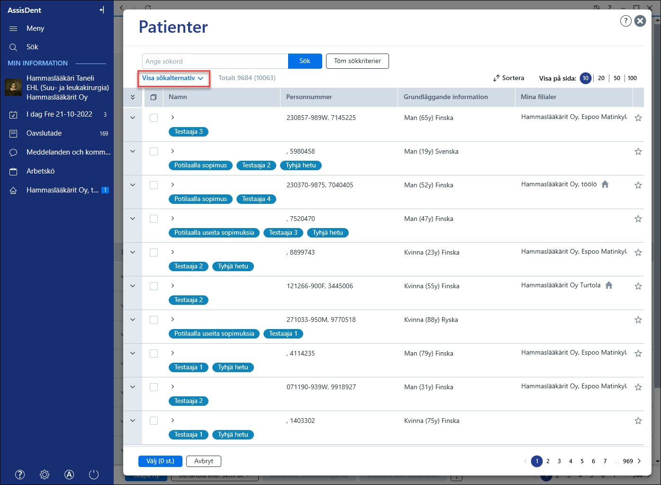
Task: Go to results page 3
Action: click(559, 461)
